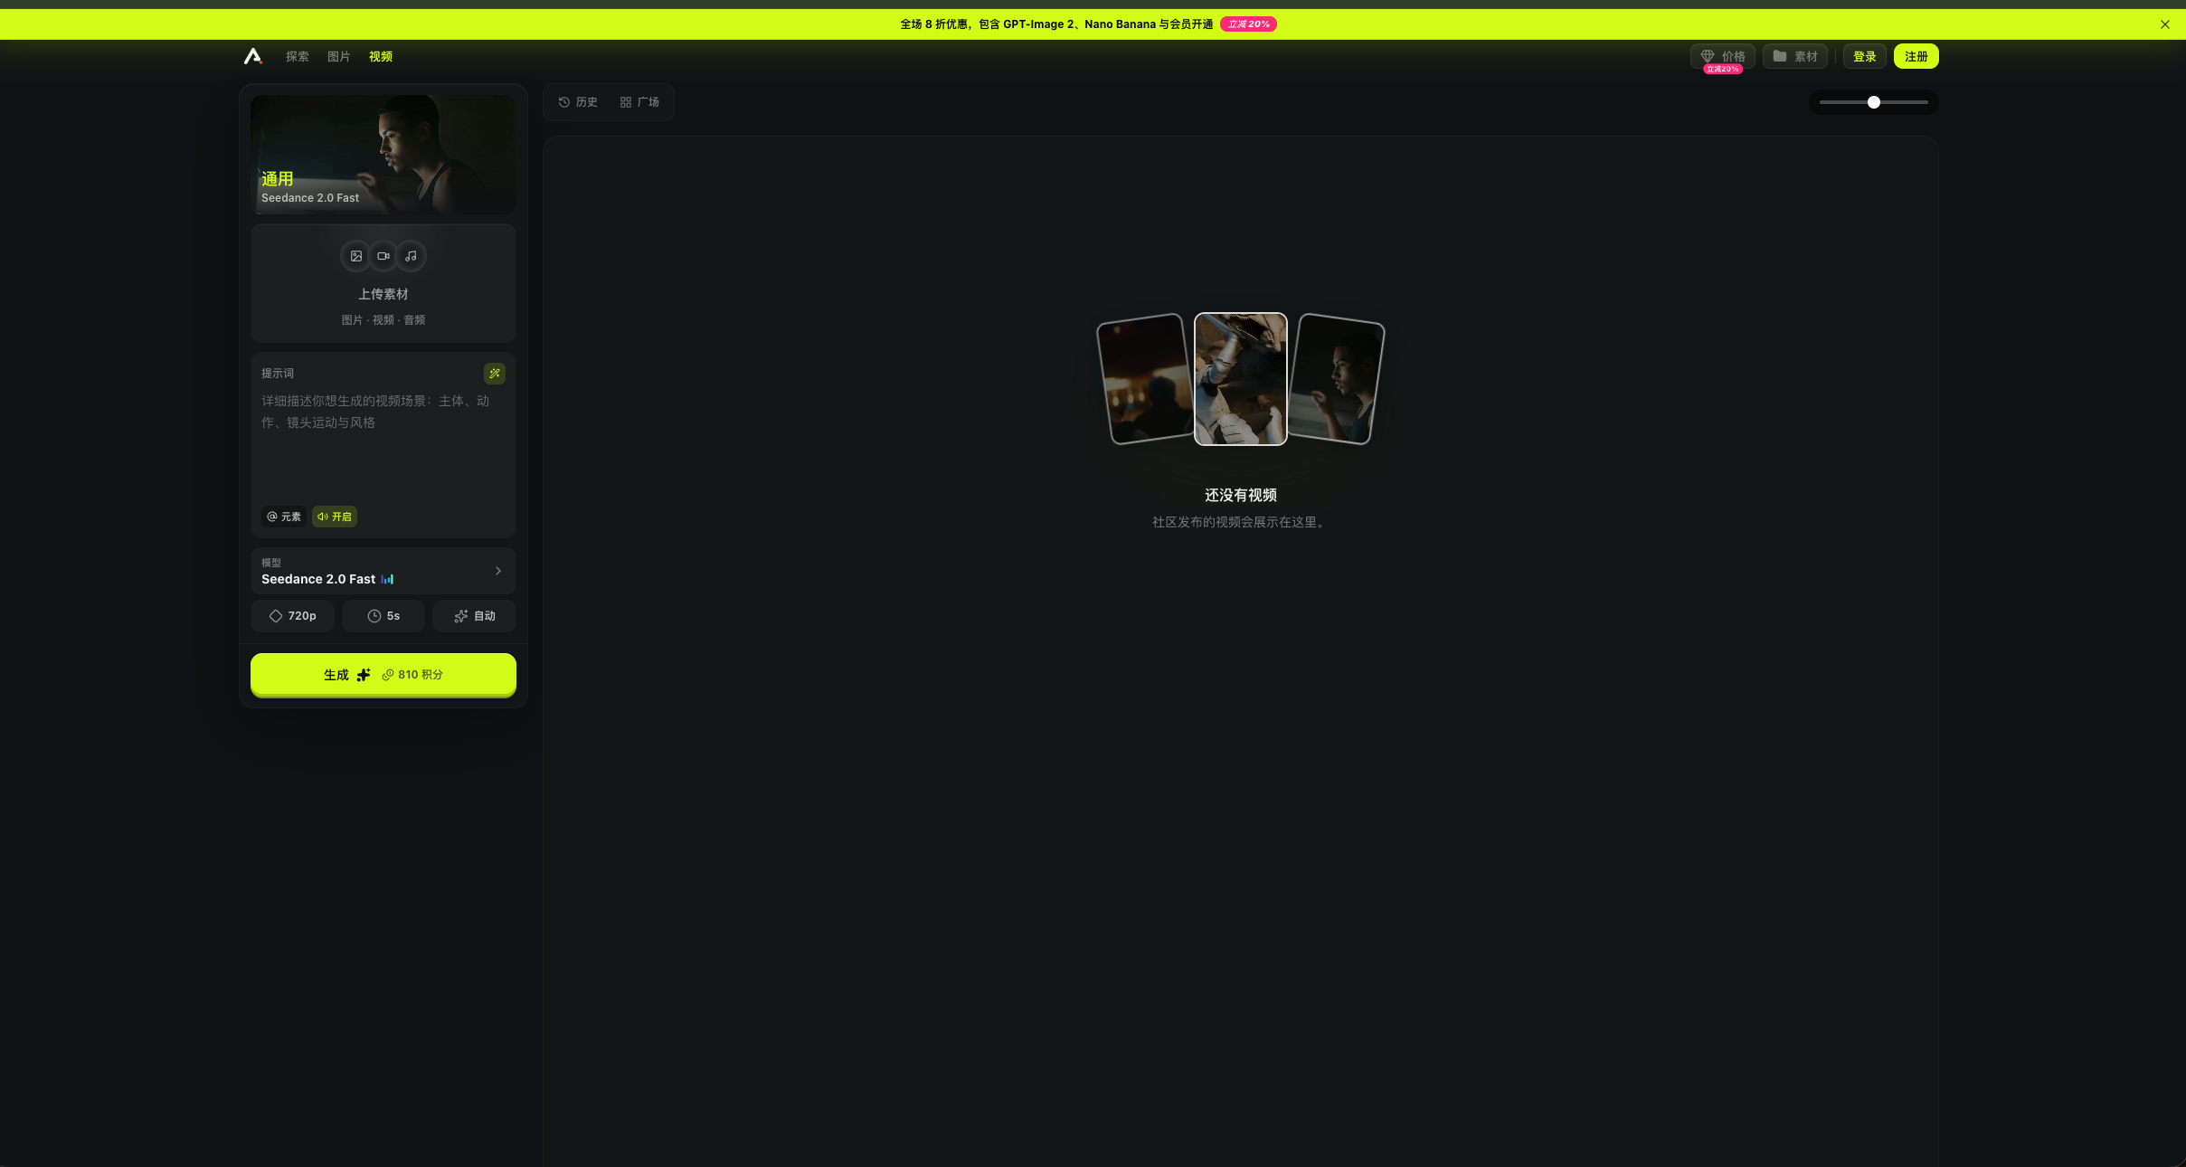This screenshot has height=1167, width=2186.
Task: Click the 通用 Seedance 2.0 Fast card
Action: click(x=383, y=155)
